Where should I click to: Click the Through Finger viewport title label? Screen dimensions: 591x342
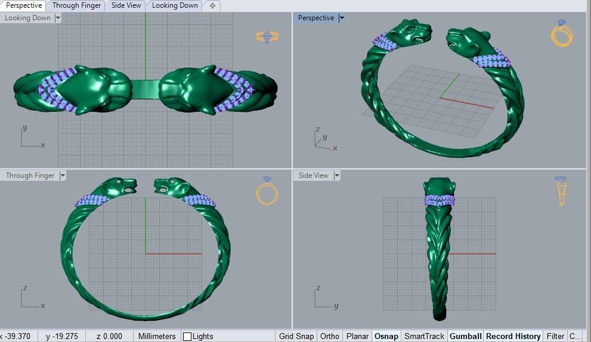30,175
